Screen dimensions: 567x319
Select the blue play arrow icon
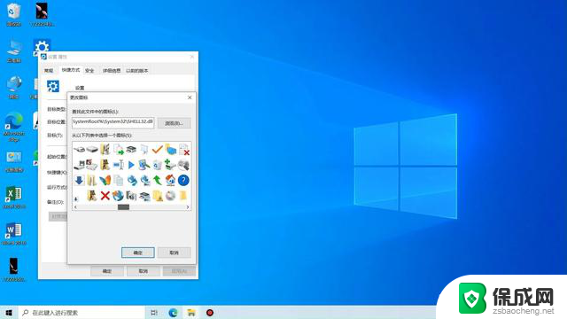point(131,165)
